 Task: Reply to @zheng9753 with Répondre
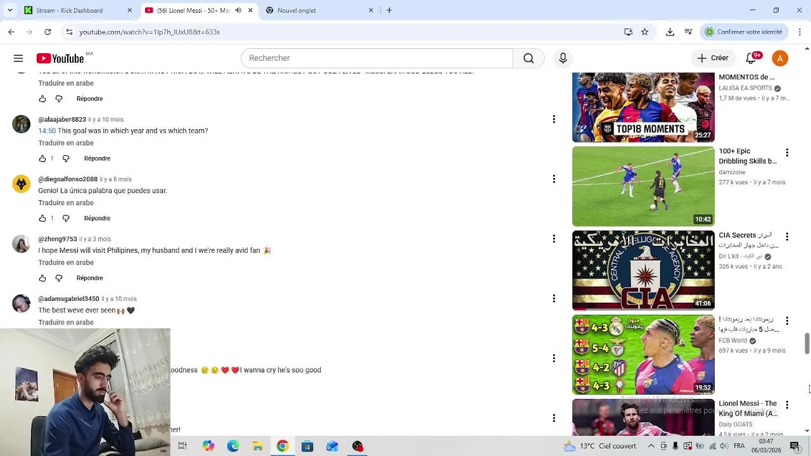point(89,278)
